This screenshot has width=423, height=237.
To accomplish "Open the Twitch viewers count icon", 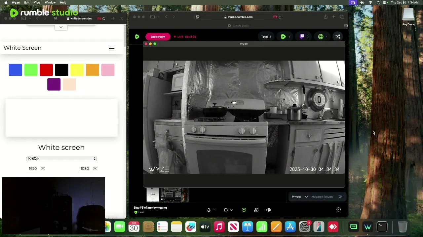I will [302, 37].
